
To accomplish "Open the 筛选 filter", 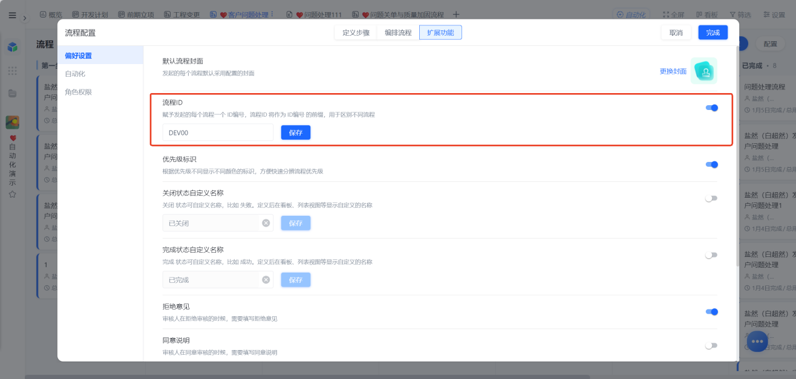I will (x=740, y=15).
